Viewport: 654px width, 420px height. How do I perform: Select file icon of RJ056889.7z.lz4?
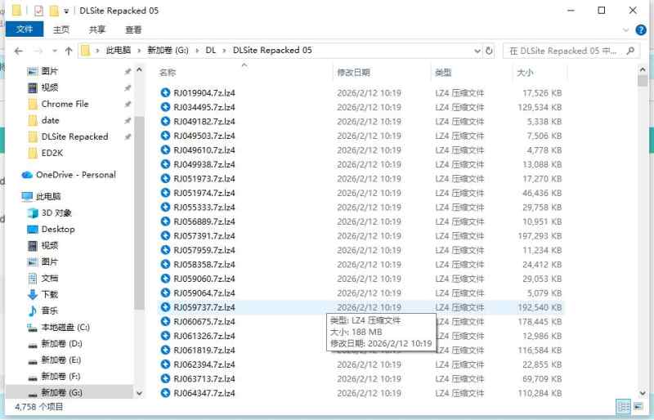tap(165, 221)
